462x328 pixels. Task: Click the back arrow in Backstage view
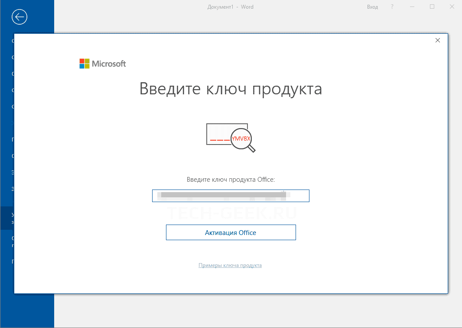[x=20, y=17]
